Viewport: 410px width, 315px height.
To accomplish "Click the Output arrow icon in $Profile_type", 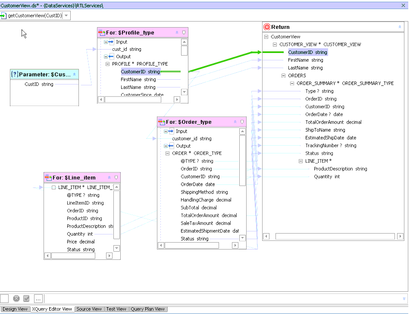I will pos(111,56).
